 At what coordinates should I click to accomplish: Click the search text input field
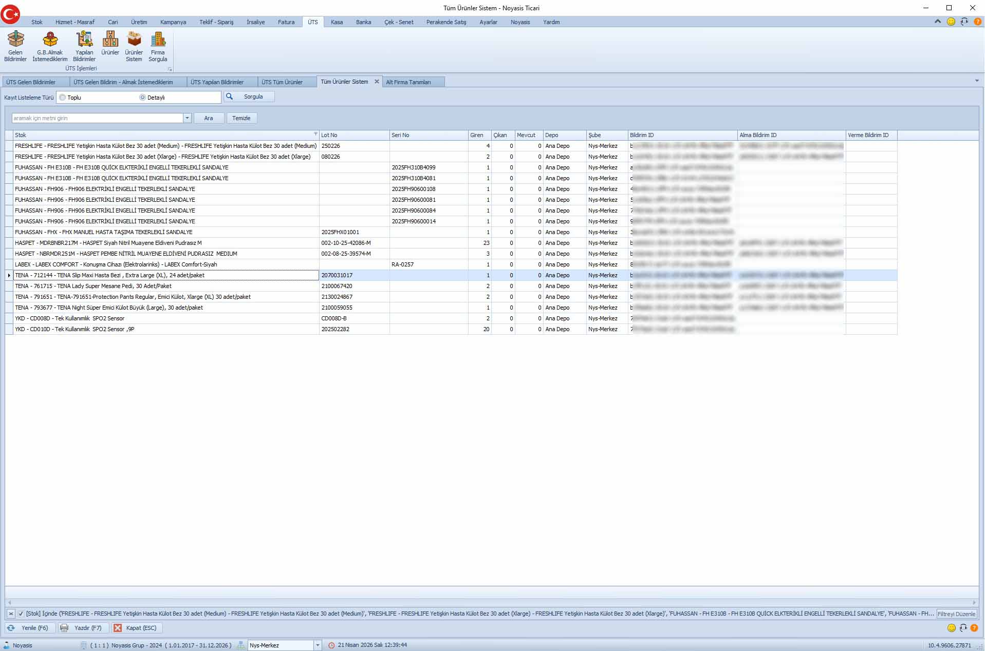pyautogui.click(x=98, y=118)
